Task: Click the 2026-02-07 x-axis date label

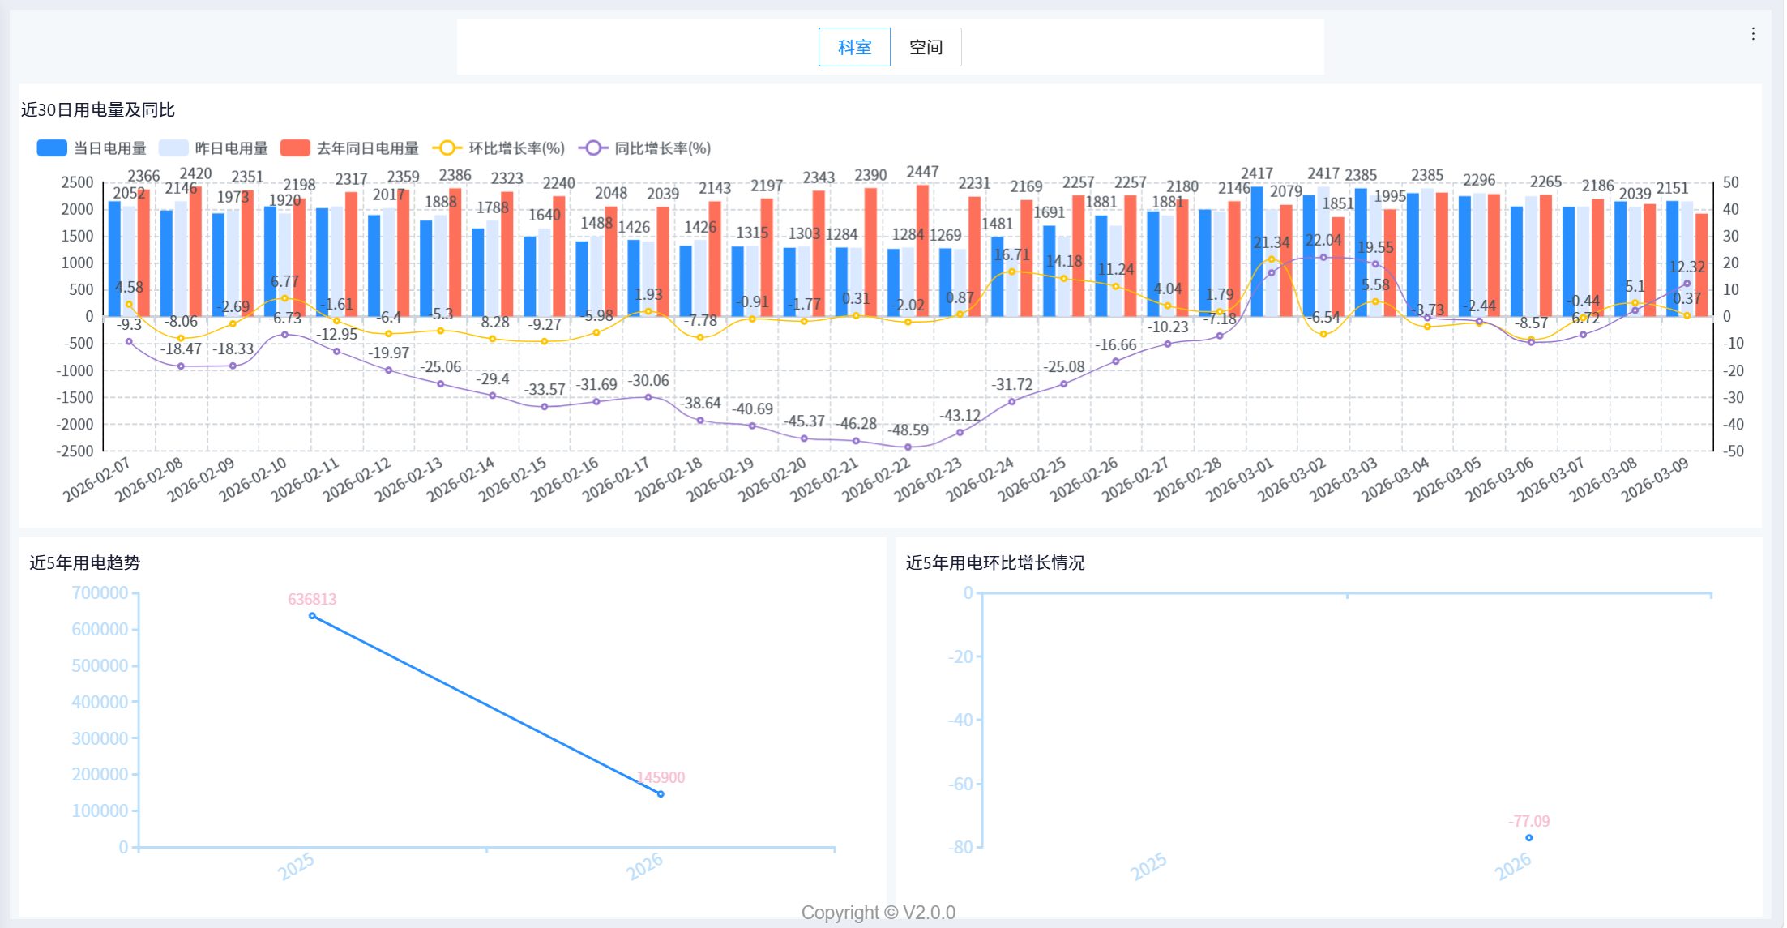Action: coord(97,479)
